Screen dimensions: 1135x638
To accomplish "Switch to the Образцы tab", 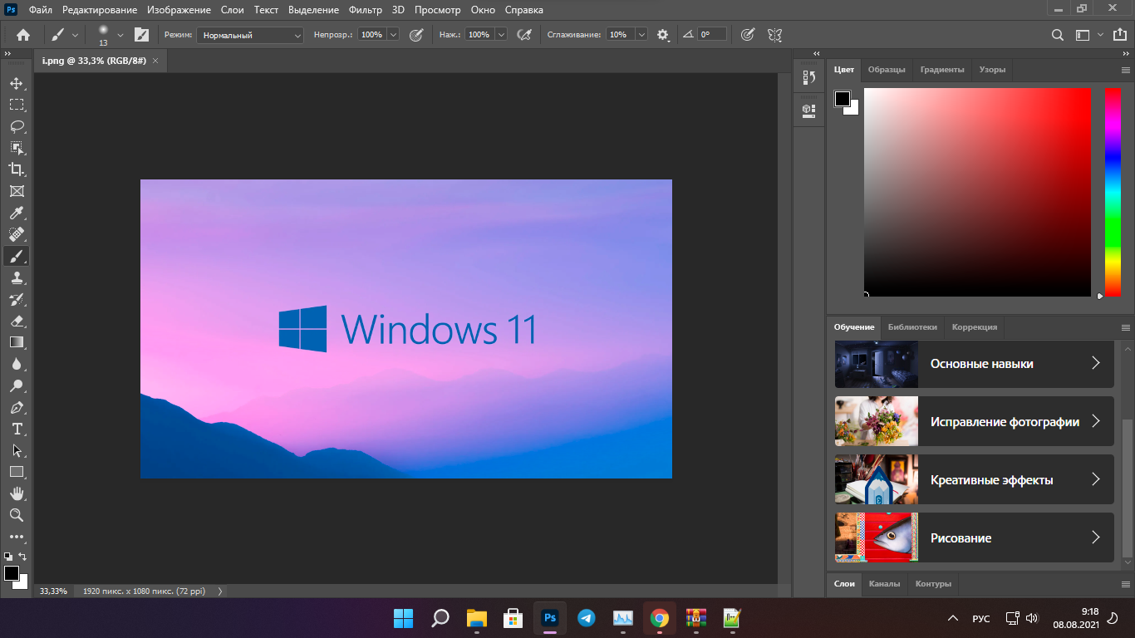I will pos(887,70).
